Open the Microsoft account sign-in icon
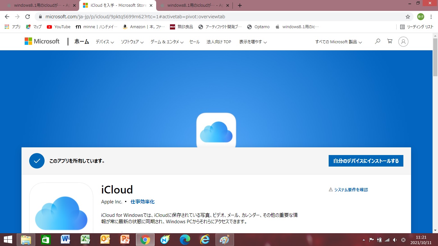The width and height of the screenshot is (438, 246). (403, 42)
